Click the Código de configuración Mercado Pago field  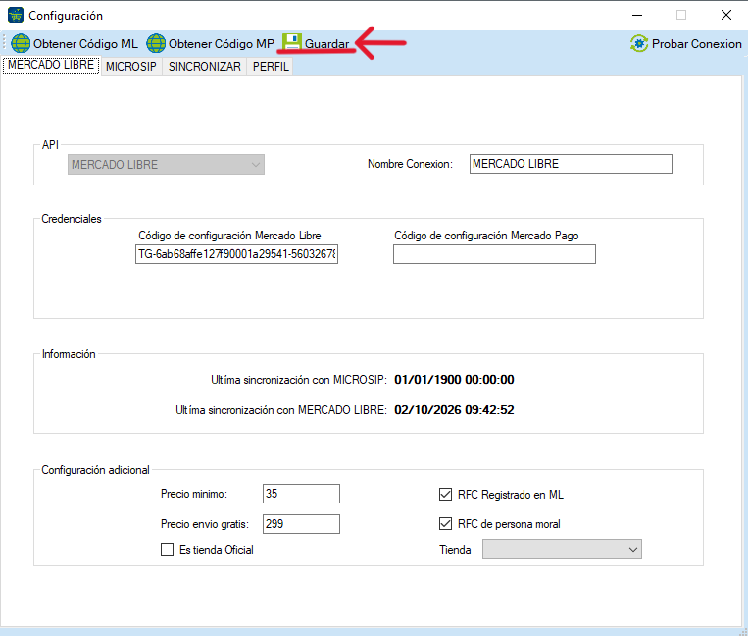tap(494, 254)
